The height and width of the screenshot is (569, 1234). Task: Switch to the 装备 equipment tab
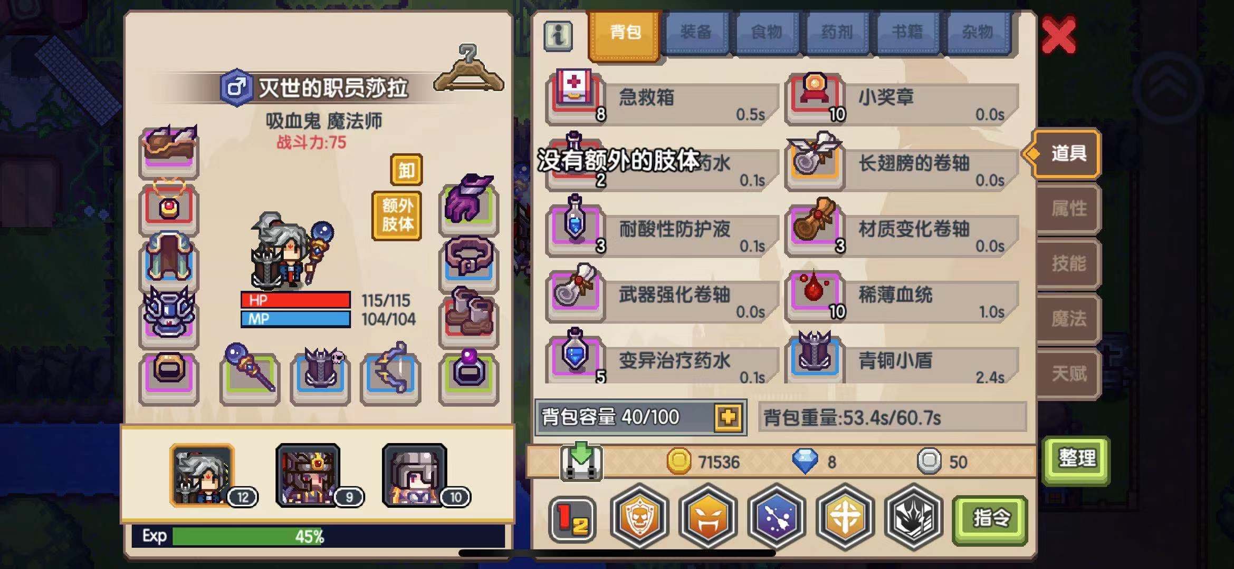point(696,33)
